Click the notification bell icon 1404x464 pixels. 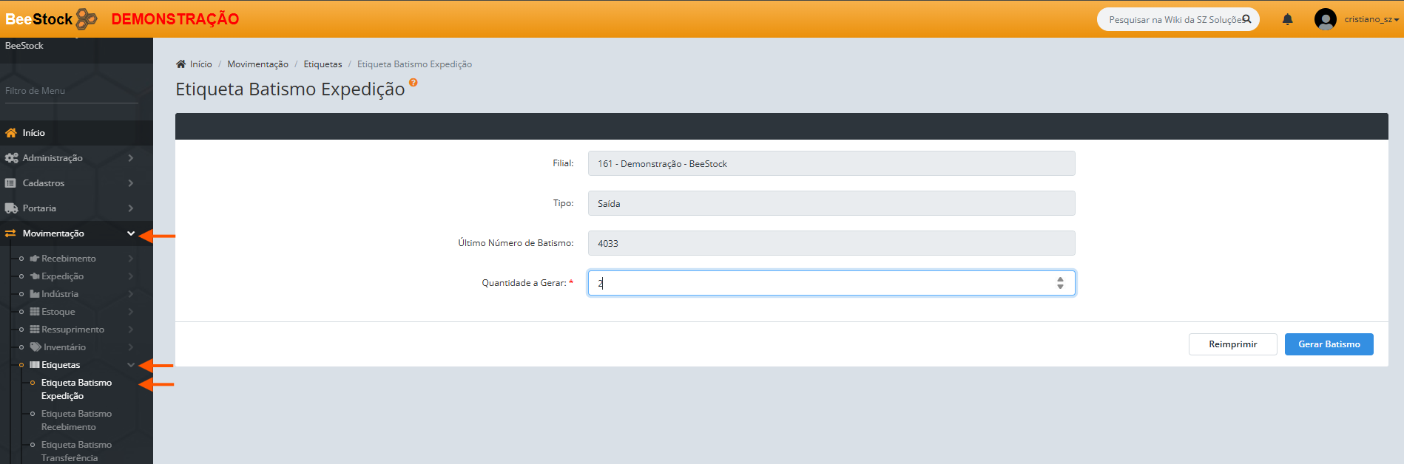click(1287, 19)
